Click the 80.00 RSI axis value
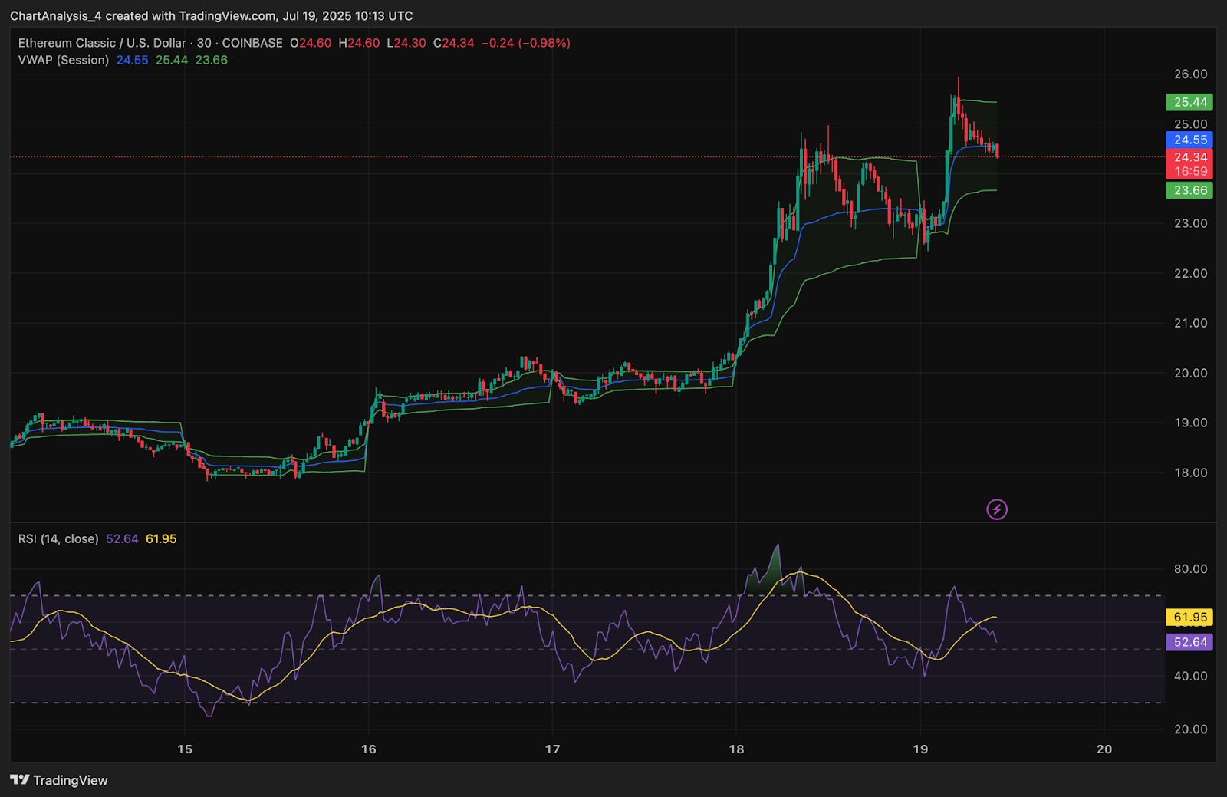Viewport: 1227px width, 797px height. 1191,569
